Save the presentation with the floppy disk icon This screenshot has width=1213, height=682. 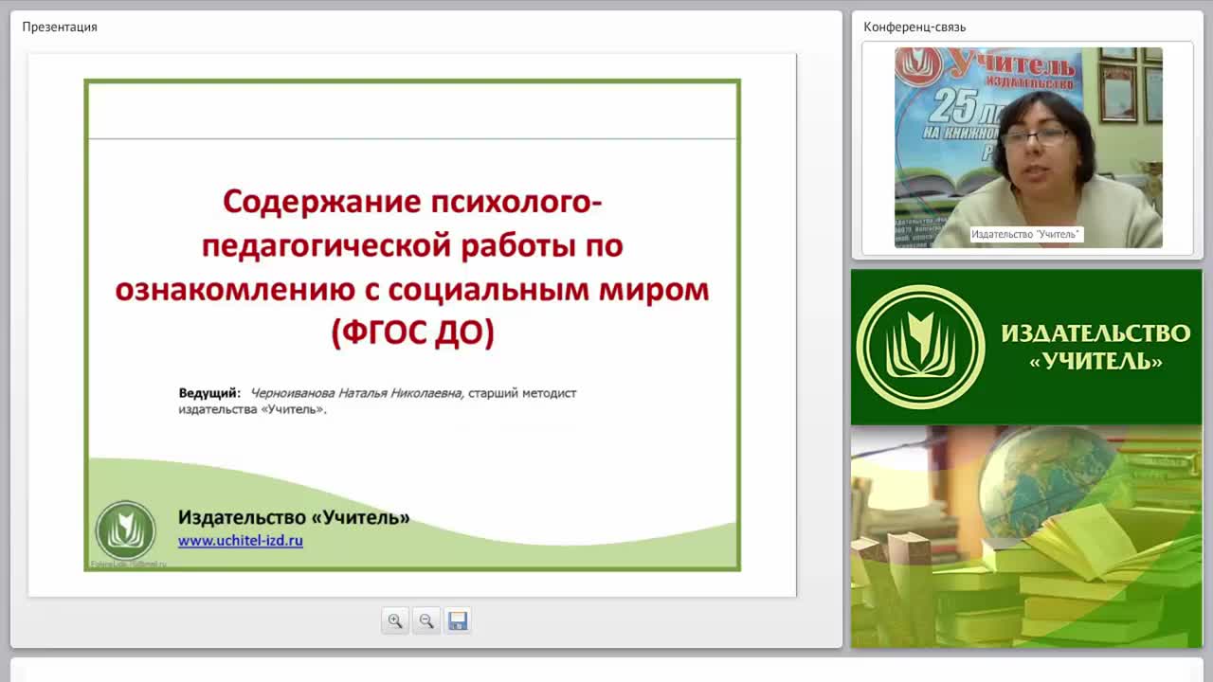coord(458,620)
